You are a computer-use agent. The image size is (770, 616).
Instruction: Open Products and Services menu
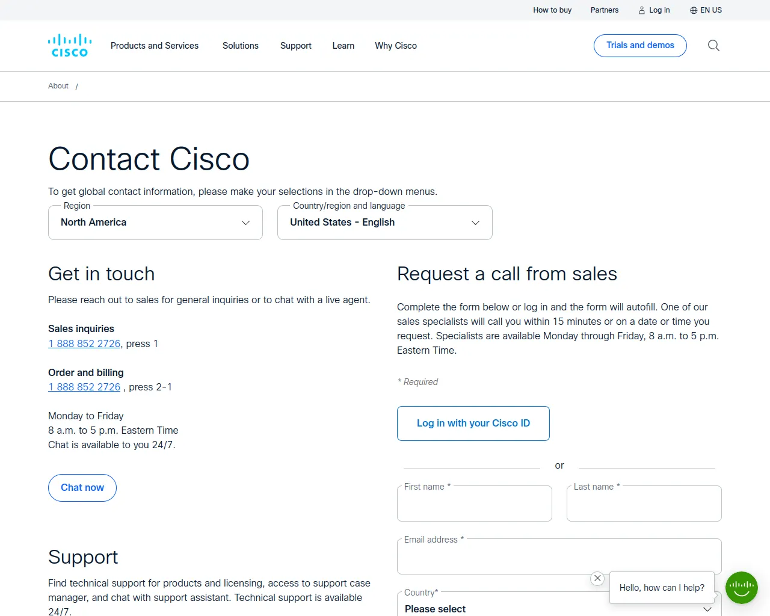tap(155, 46)
